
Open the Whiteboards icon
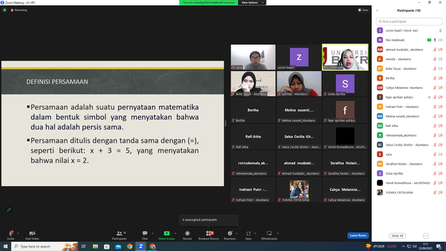269,234
